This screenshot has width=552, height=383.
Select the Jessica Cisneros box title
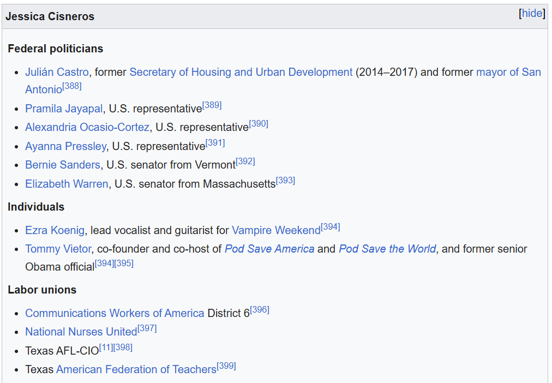tap(50, 16)
